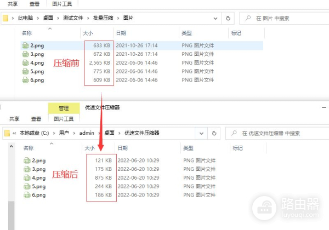Click search magnifier in 图片 search box

pos(248,18)
